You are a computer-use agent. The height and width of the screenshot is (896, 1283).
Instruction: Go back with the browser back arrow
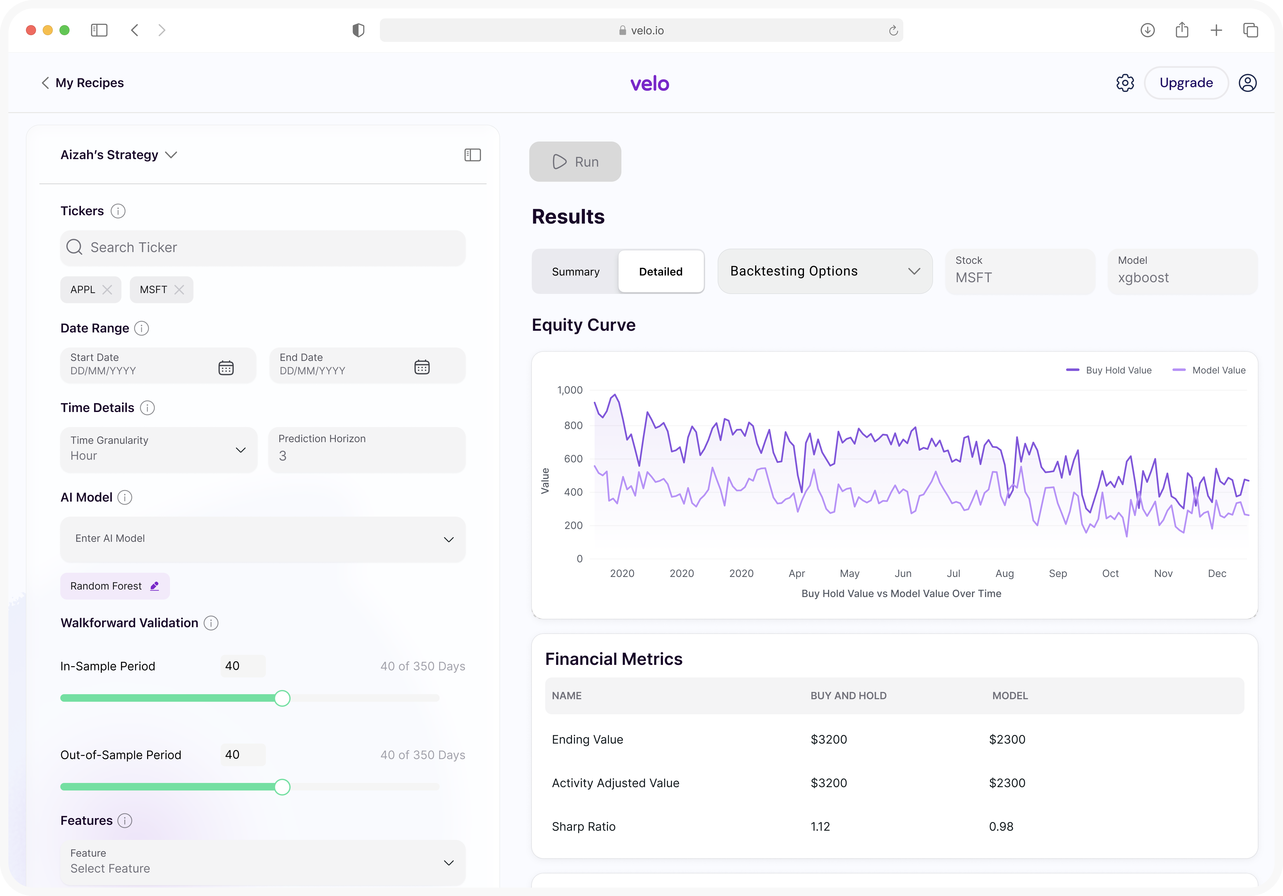135,30
